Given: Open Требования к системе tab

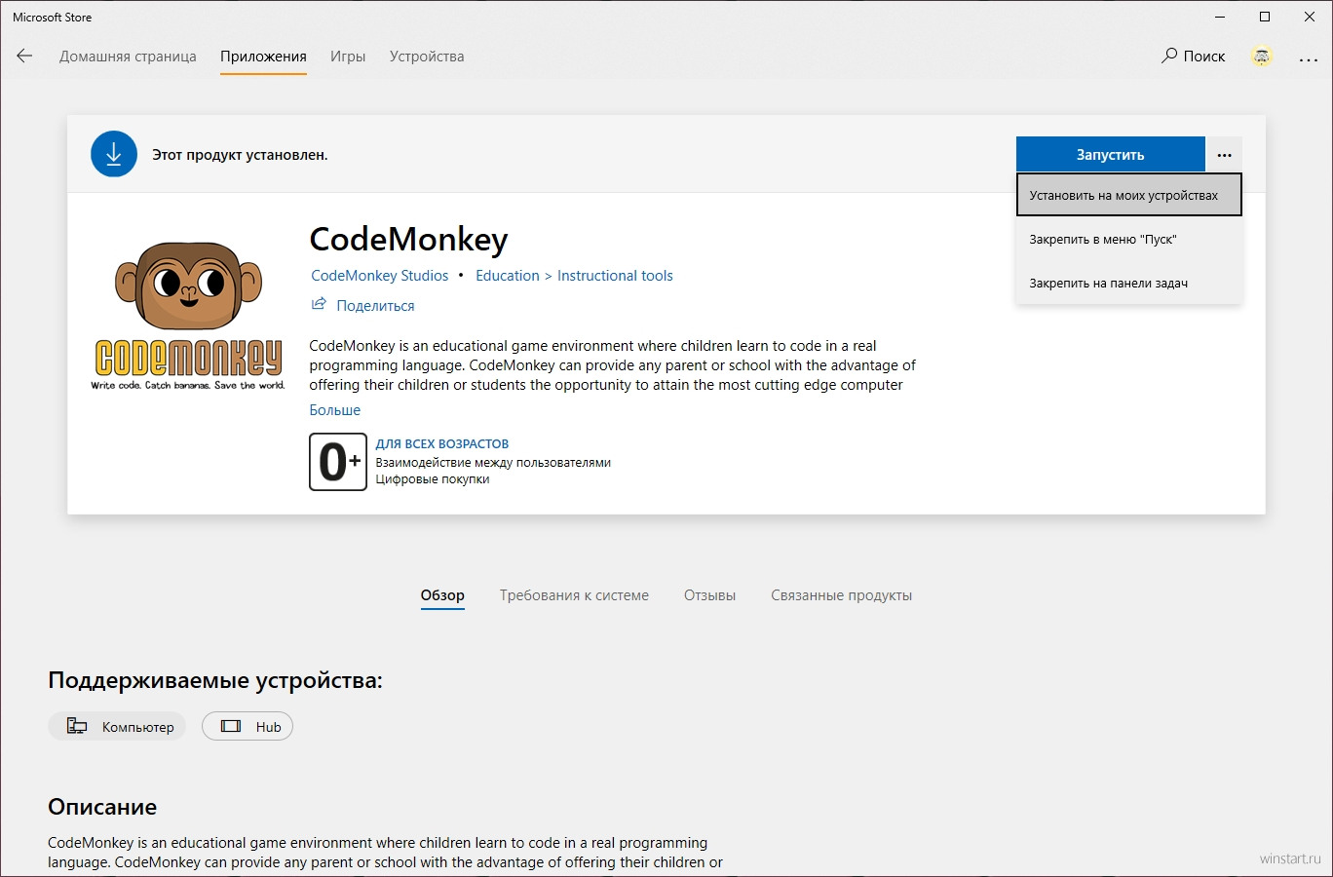Looking at the screenshot, I should pos(574,595).
